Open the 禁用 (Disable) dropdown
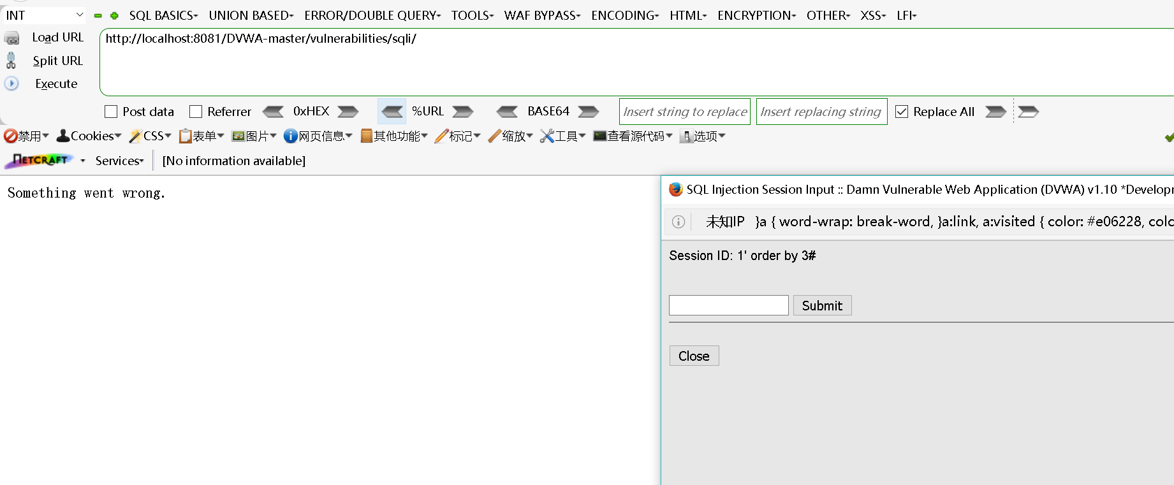This screenshot has height=485, width=1174. pos(26,136)
